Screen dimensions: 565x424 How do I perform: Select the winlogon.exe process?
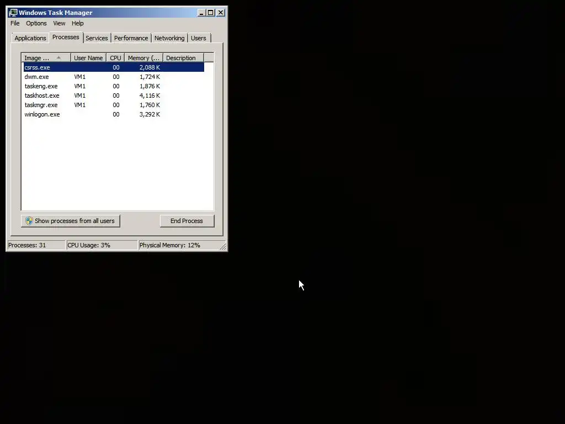coord(114,114)
